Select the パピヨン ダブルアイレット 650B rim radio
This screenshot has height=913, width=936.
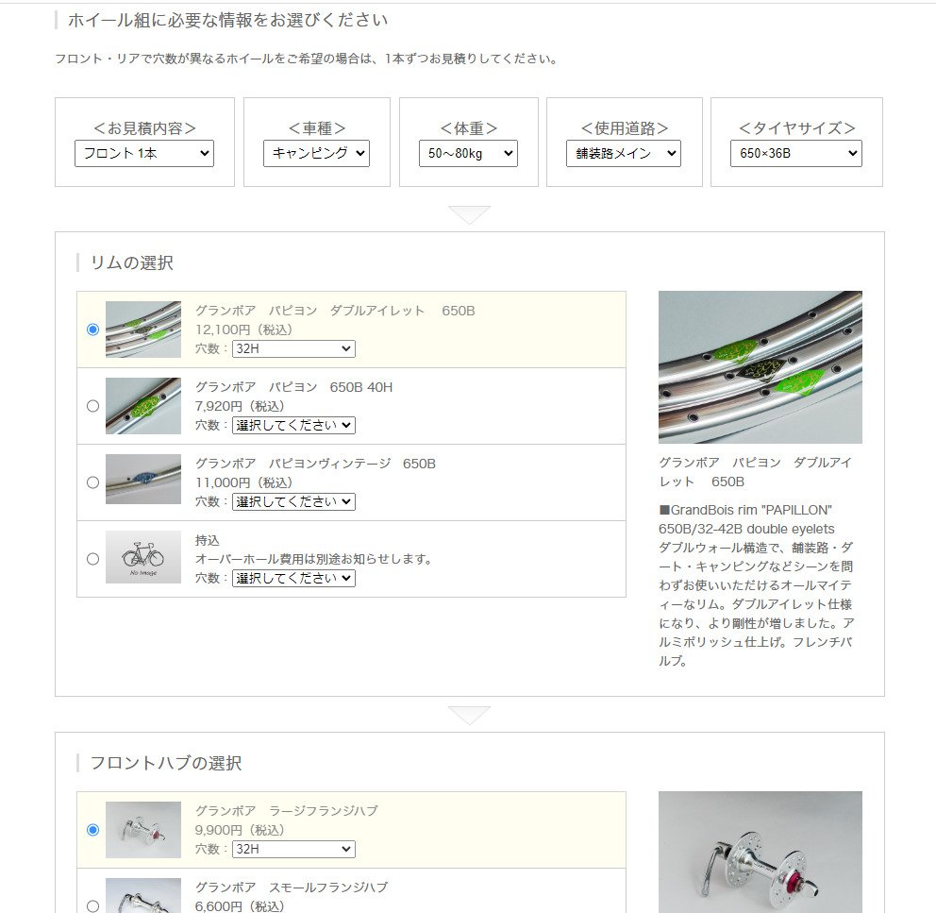tap(92, 330)
